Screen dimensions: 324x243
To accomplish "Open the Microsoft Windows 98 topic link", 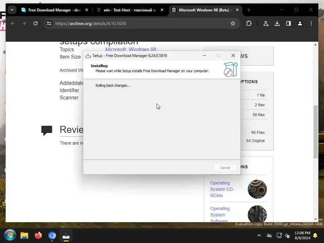I will tap(131, 49).
